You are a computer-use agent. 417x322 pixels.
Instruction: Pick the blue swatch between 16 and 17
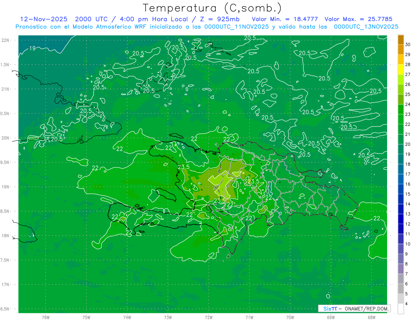tap(401, 179)
